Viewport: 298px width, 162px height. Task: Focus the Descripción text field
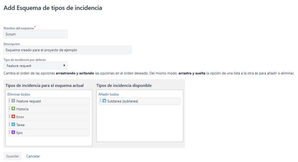[x=67, y=50]
